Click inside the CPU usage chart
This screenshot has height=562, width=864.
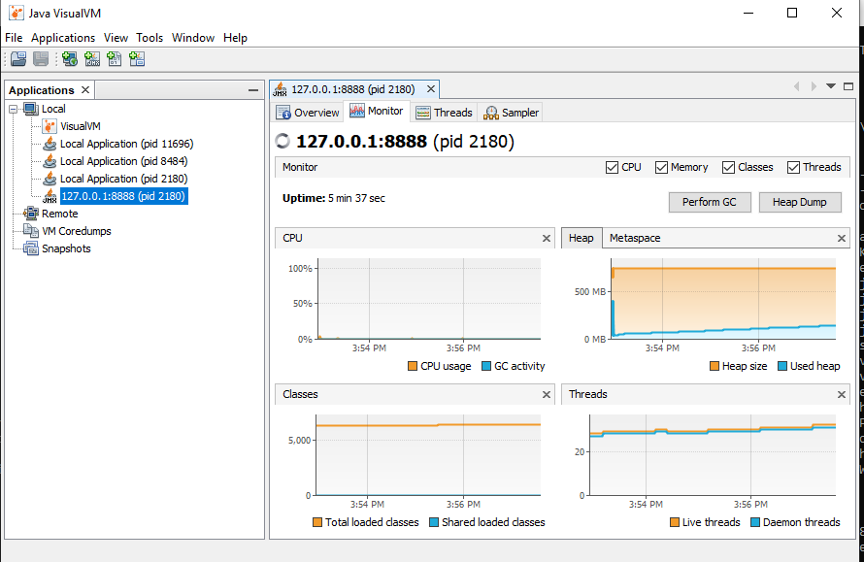click(429, 299)
